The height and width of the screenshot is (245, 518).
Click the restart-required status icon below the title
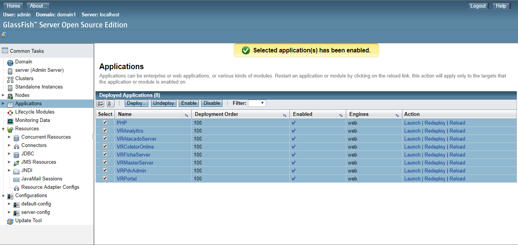tap(4, 35)
